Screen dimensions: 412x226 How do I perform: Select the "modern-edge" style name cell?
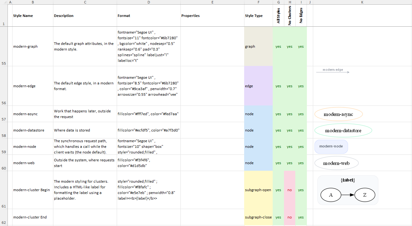click(x=33, y=86)
